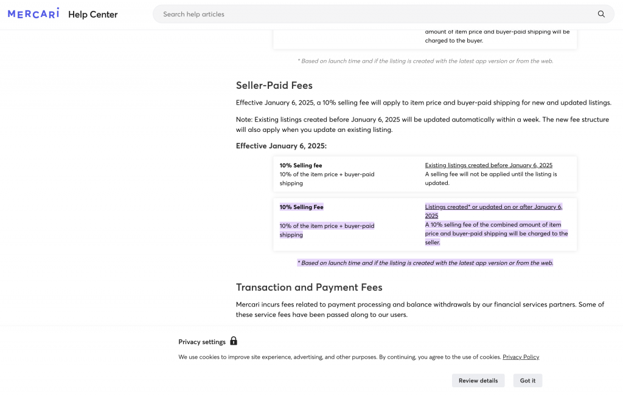This screenshot has height=397, width=623.
Task: Click the lock icon beside Privacy settings
Action: [x=234, y=341]
